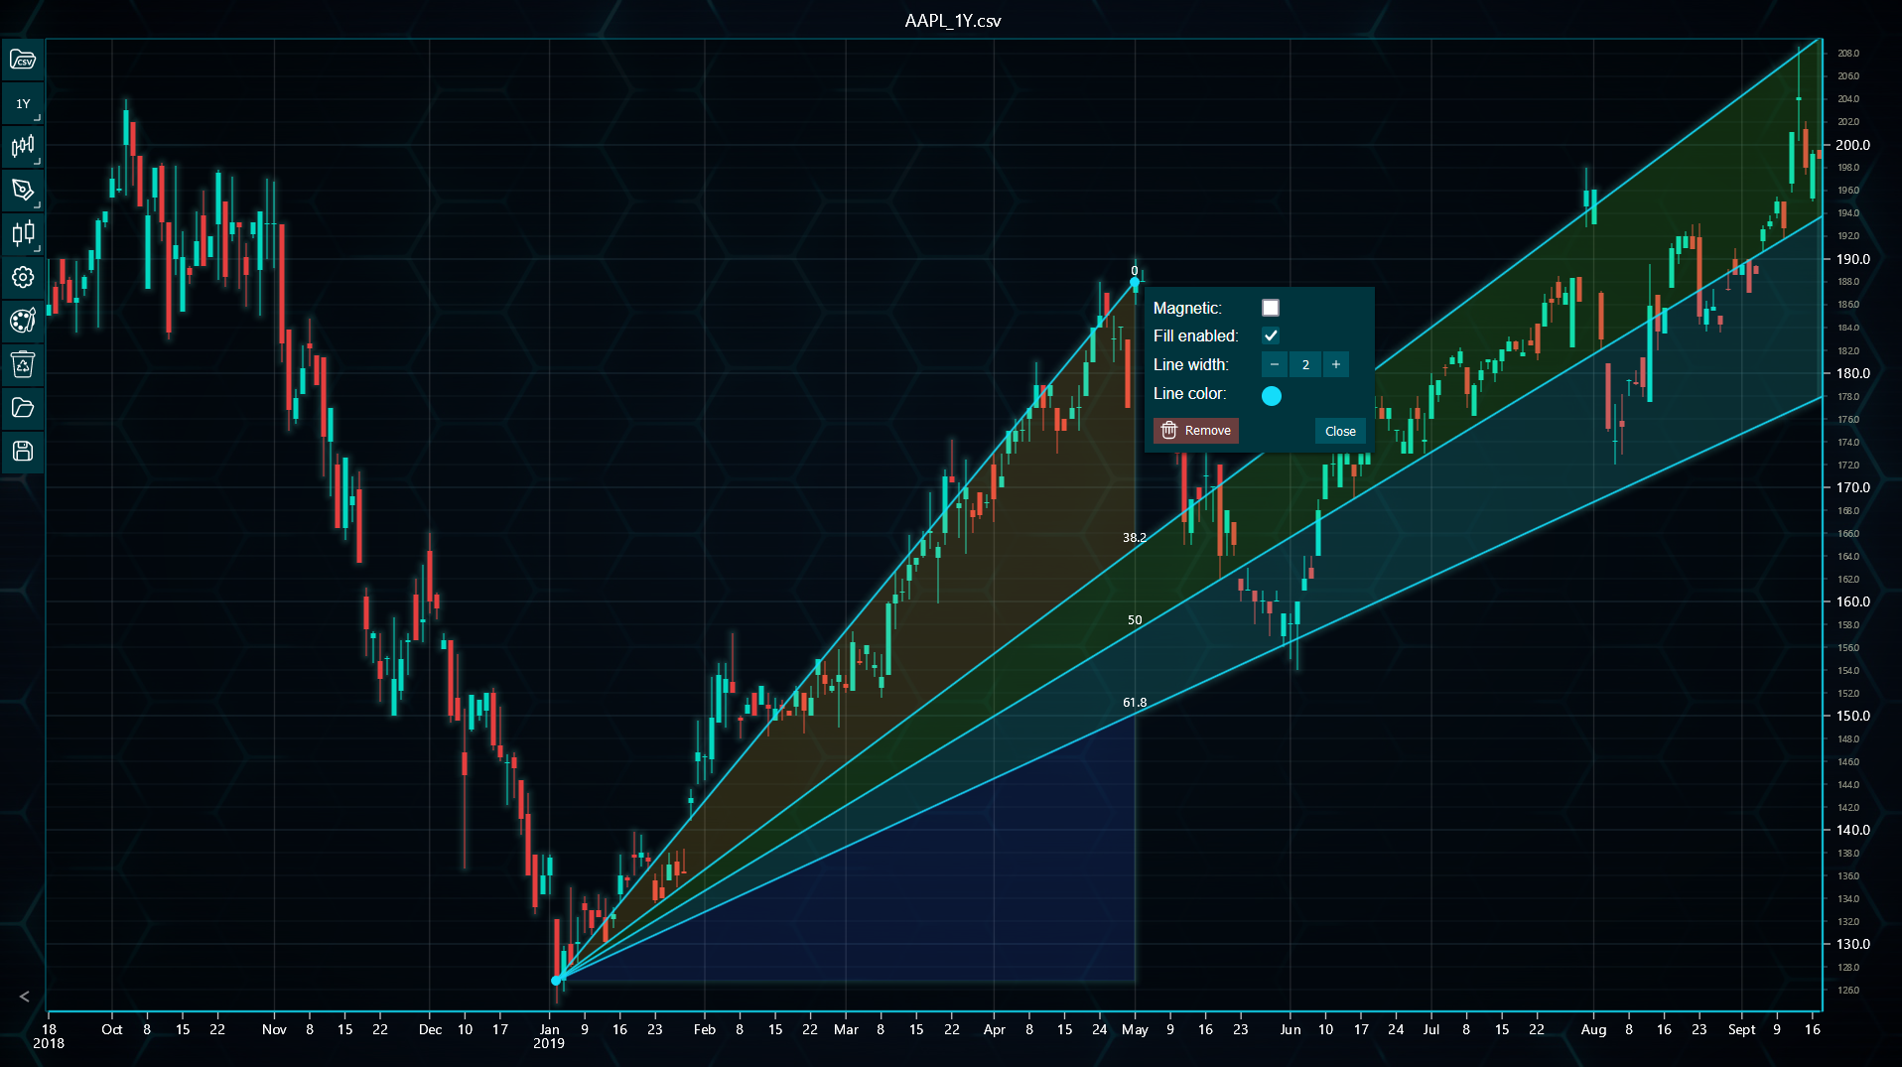Open the two-candle indicator tool
Viewport: 1902px width, 1067px height.
[x=23, y=233]
